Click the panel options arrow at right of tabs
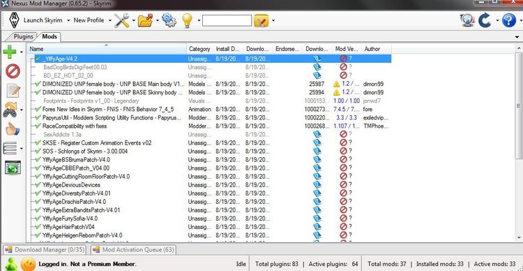The height and width of the screenshot is (271, 523). [x=517, y=37]
